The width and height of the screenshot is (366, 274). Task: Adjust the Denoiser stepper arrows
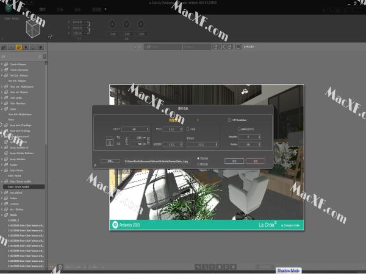(x=259, y=137)
